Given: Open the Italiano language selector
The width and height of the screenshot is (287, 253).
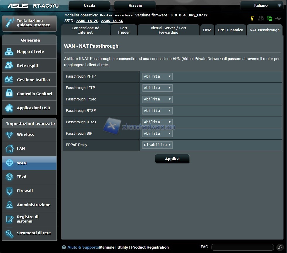Looking at the screenshot, I should click(x=262, y=6).
